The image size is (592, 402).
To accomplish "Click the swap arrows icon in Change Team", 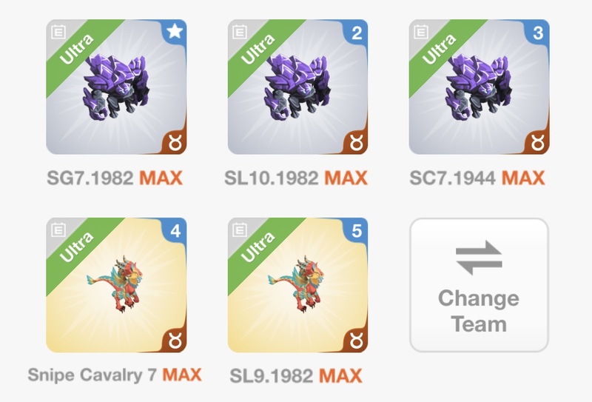I will click(x=479, y=258).
